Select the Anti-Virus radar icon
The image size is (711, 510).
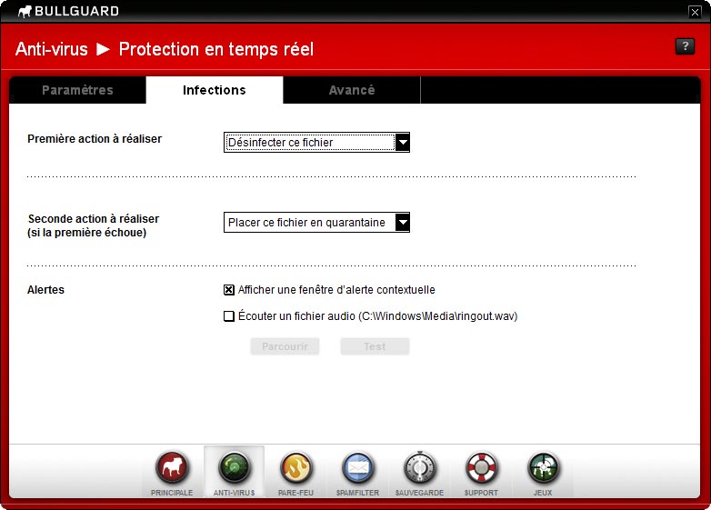coord(234,468)
